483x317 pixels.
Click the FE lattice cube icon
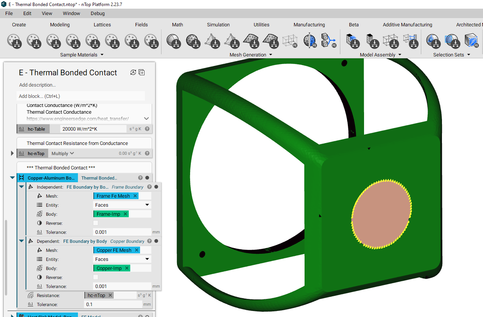pos(289,40)
